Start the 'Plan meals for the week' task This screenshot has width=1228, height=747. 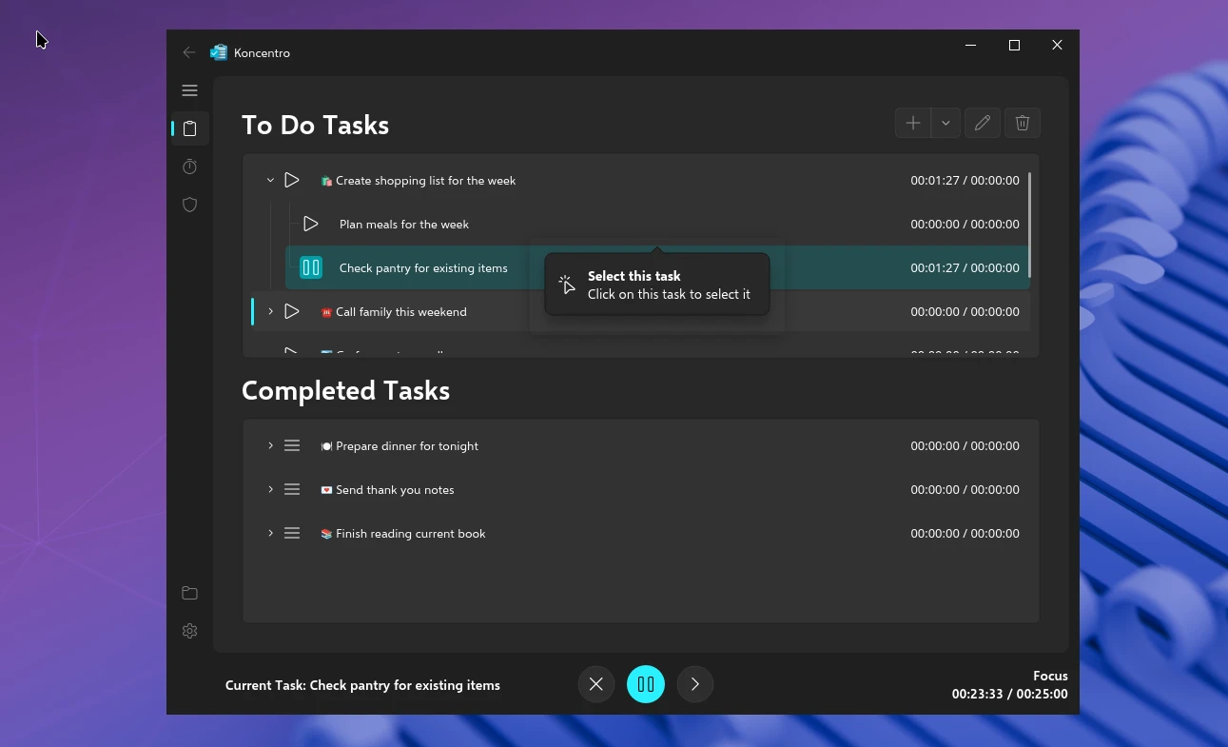click(310, 224)
